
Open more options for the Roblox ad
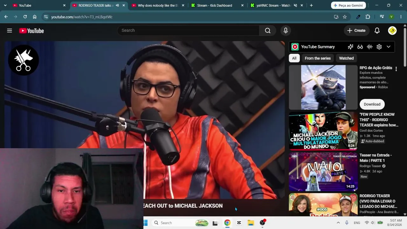396,69
